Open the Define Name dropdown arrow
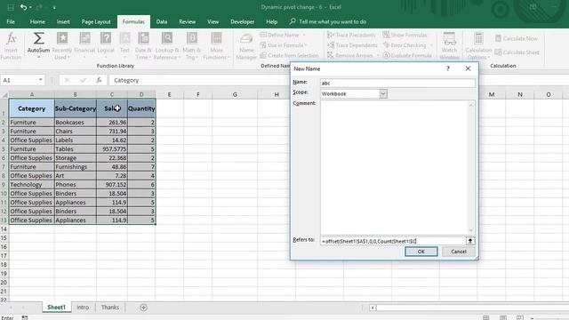Image resolution: width=569 pixels, height=320 pixels. click(x=304, y=35)
